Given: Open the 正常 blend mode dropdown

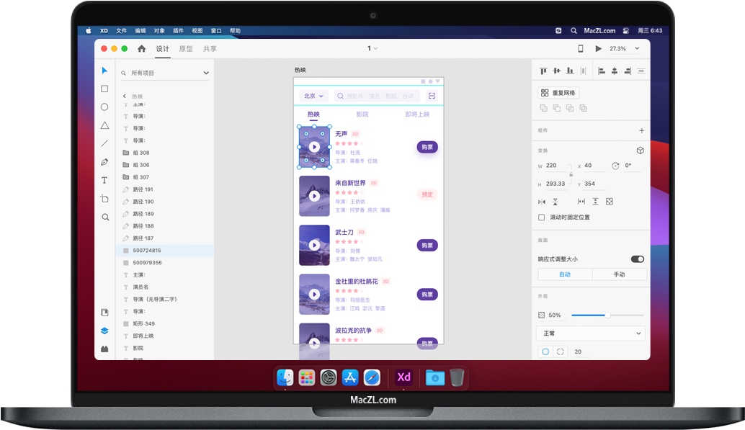Looking at the screenshot, I should point(591,333).
